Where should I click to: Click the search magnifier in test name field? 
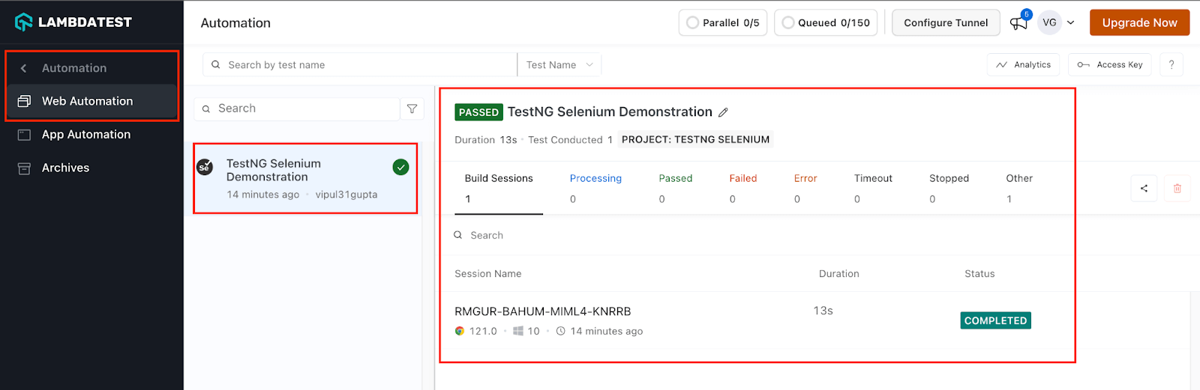click(216, 65)
